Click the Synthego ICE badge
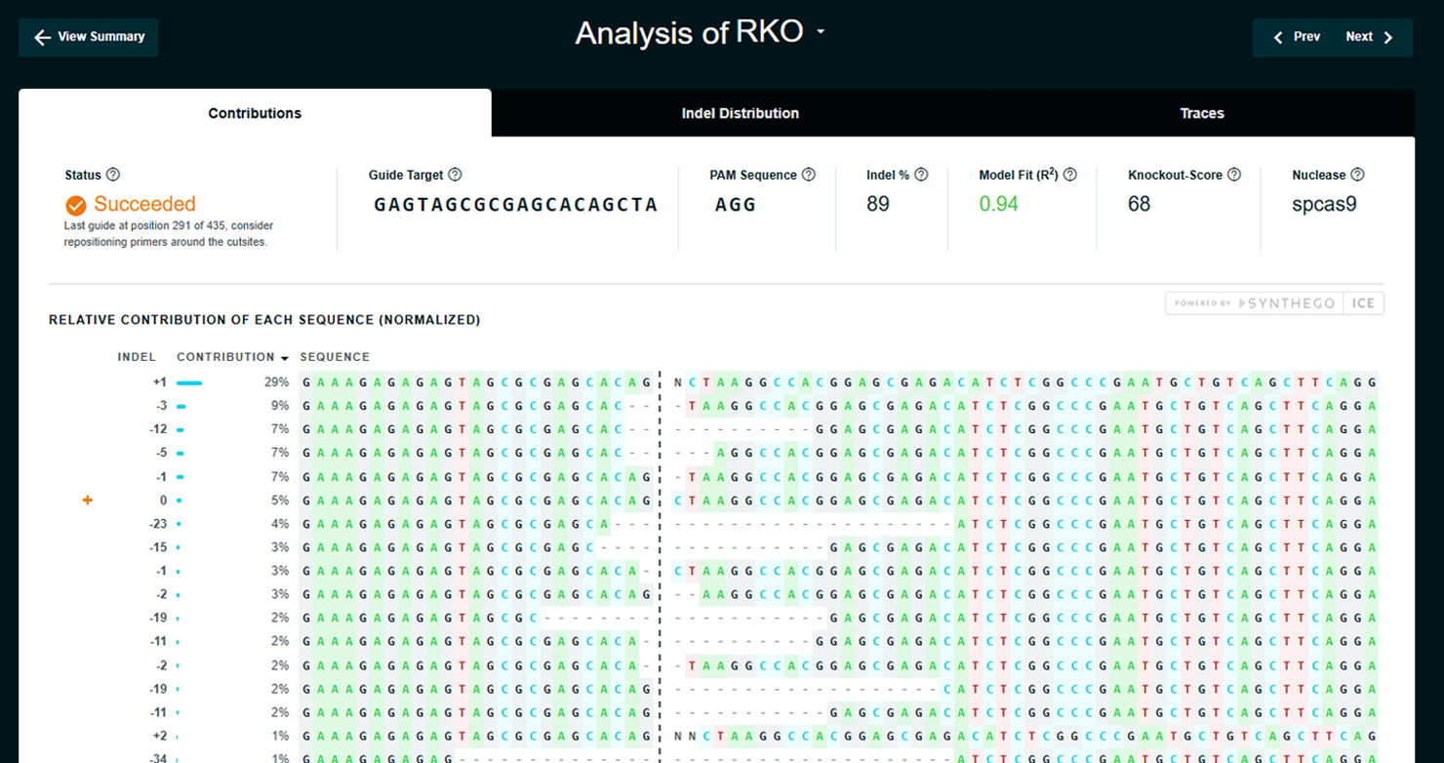1444x763 pixels. pyautogui.click(x=1274, y=303)
